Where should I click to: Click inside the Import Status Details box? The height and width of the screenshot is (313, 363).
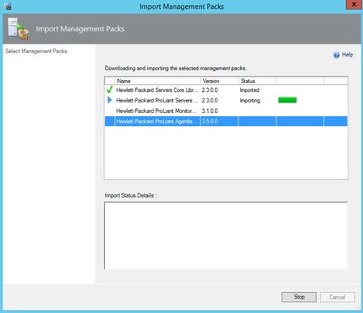(226, 236)
